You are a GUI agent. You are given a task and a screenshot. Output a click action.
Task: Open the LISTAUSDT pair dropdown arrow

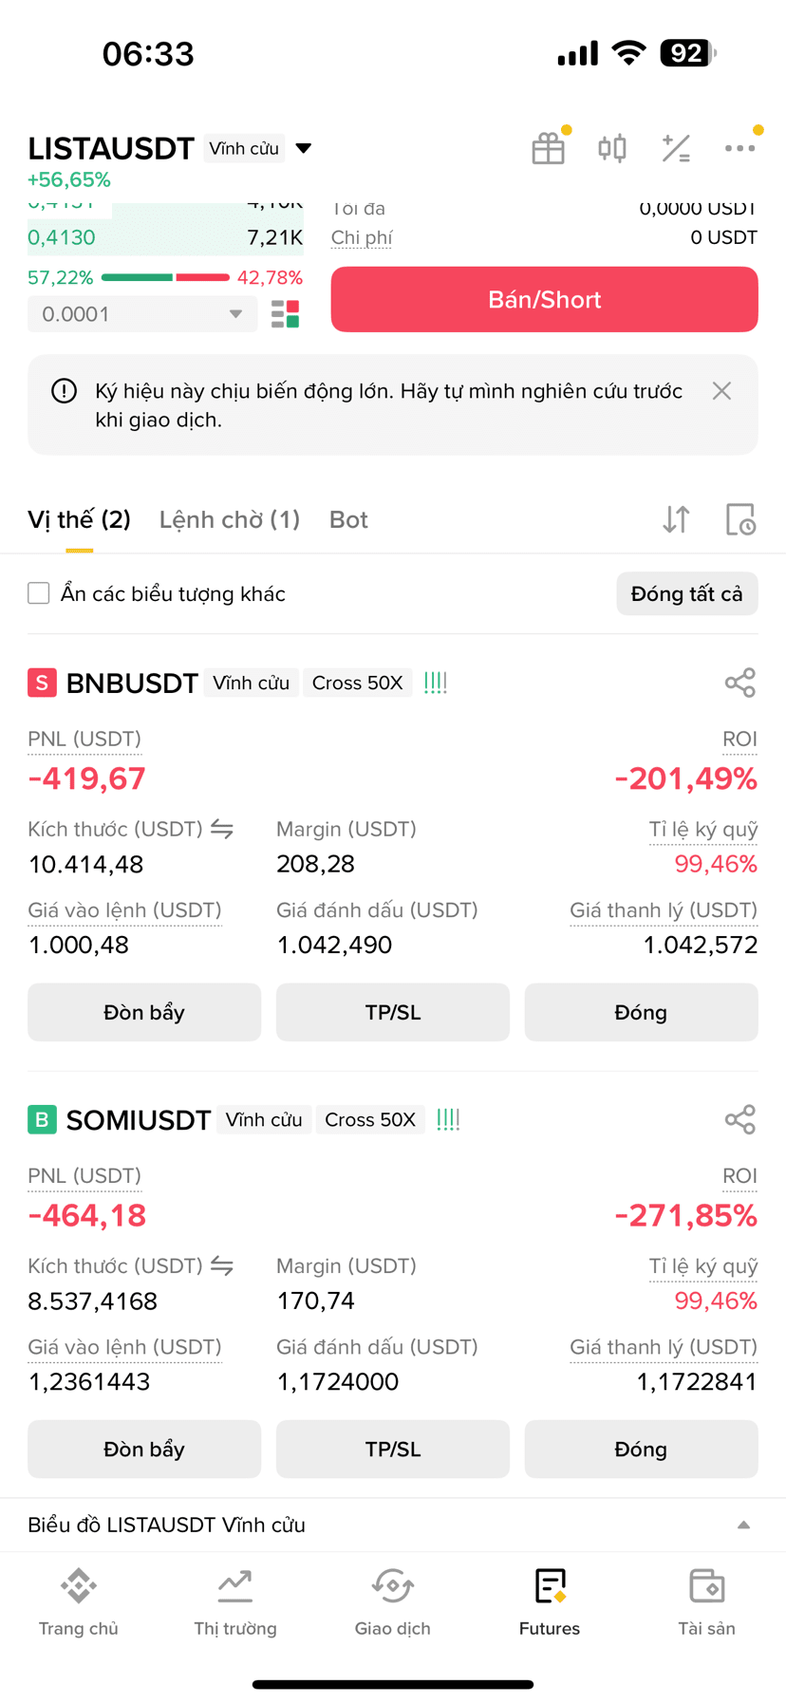tap(304, 148)
